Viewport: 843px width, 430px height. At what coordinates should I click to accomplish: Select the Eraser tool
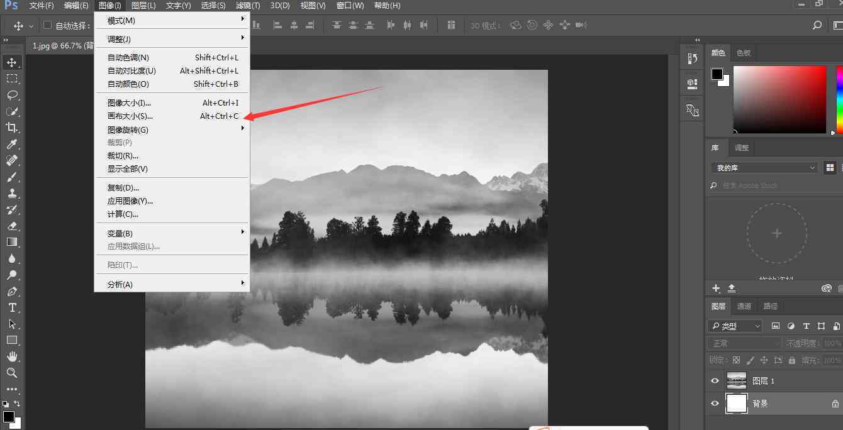pos(12,226)
